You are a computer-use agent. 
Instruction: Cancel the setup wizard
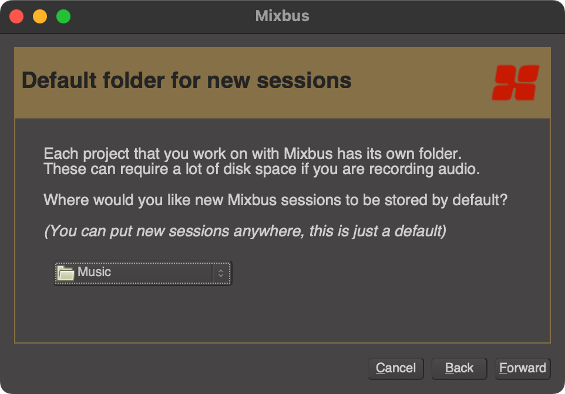point(396,368)
